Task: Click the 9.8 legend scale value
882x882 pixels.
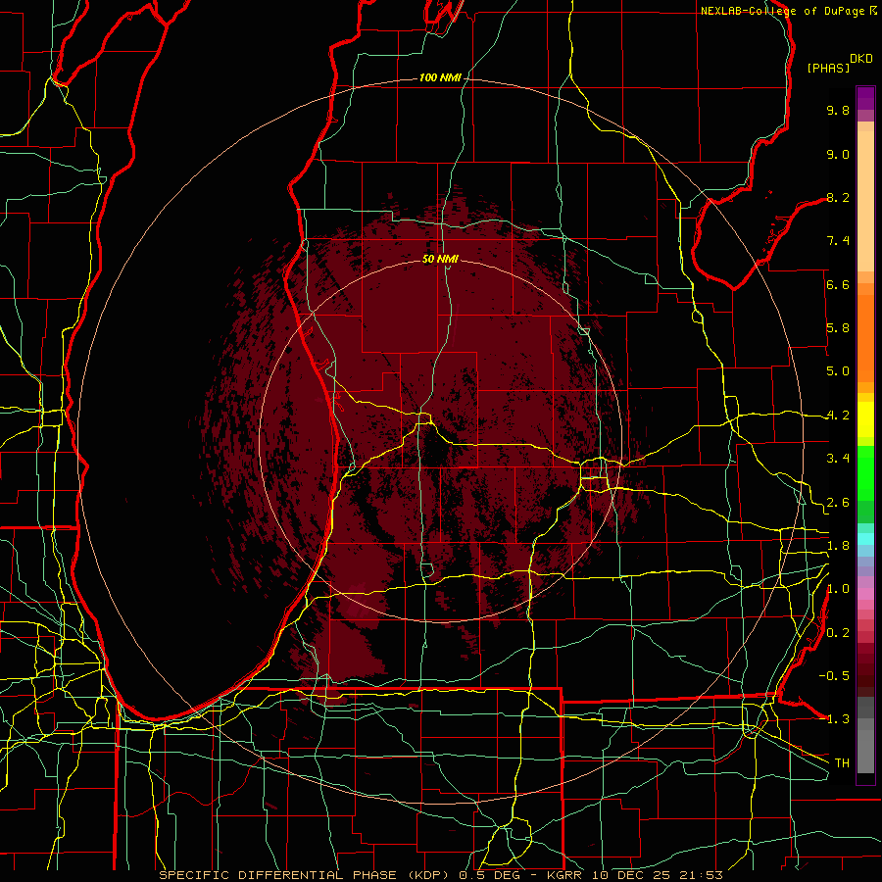Action: pyautogui.click(x=838, y=110)
